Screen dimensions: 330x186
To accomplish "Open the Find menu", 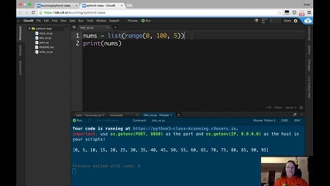I will pos(55,21).
